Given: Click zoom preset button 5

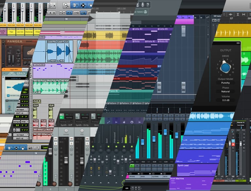Looking at the screenshot, I should [x=54, y=13].
